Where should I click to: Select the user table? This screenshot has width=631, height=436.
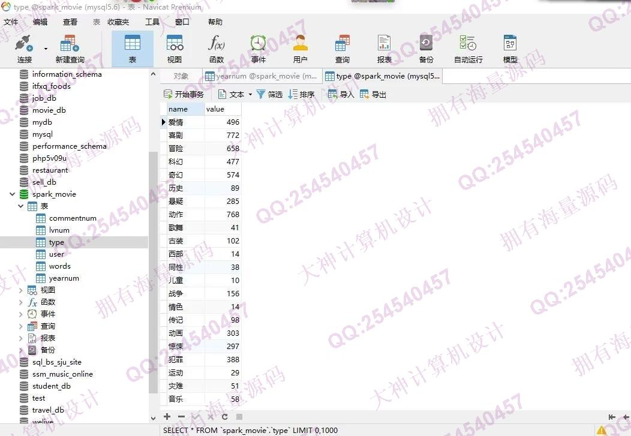coord(56,254)
